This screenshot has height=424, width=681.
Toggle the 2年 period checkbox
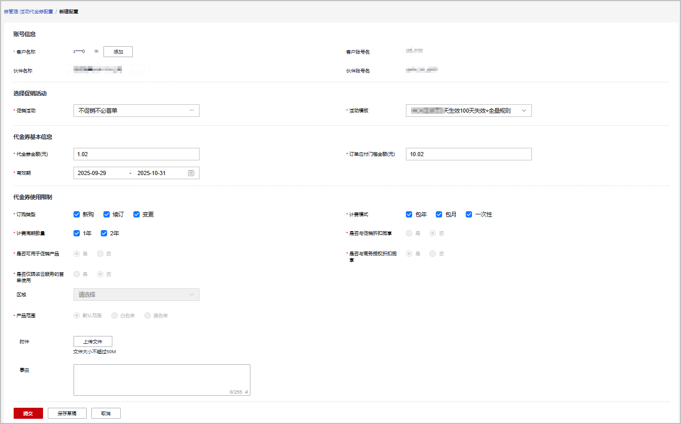[x=104, y=233]
